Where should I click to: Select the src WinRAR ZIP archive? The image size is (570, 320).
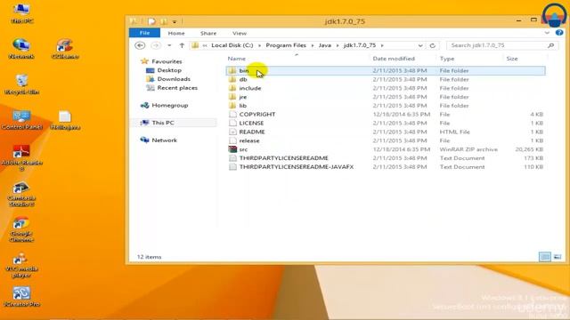pos(386,149)
